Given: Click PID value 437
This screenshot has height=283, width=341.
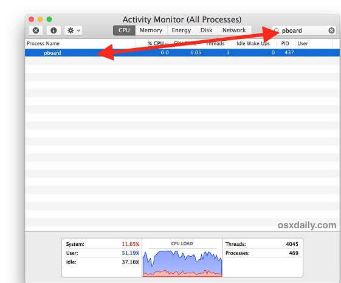Looking at the screenshot, I should pos(289,52).
